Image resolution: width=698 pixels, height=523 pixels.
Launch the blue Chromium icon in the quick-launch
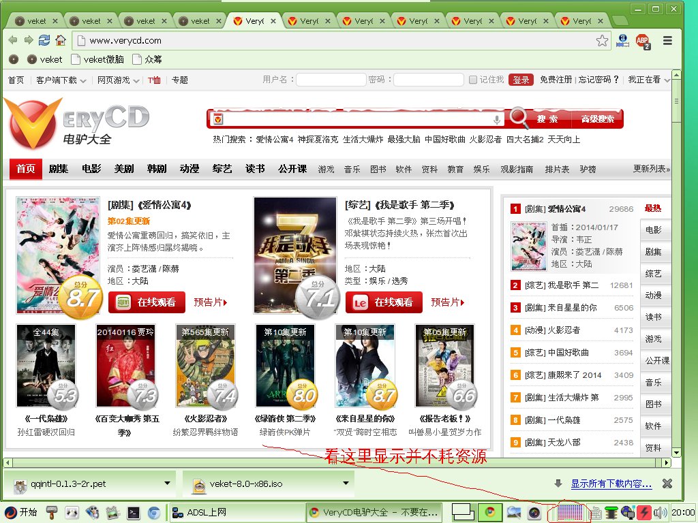tap(154, 513)
